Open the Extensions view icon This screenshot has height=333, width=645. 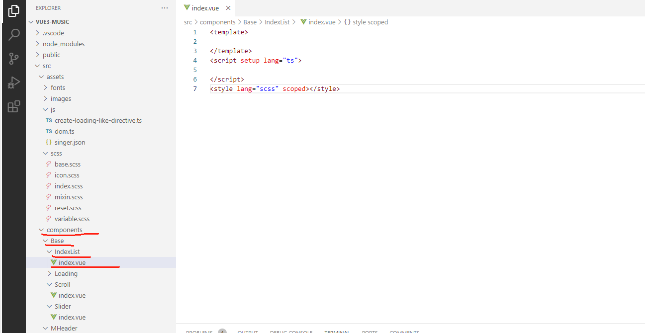[14, 106]
